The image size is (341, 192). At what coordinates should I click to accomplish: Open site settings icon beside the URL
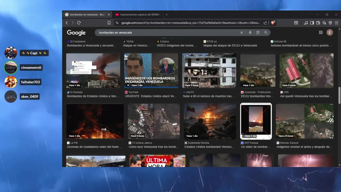pyautogui.click(x=117, y=23)
